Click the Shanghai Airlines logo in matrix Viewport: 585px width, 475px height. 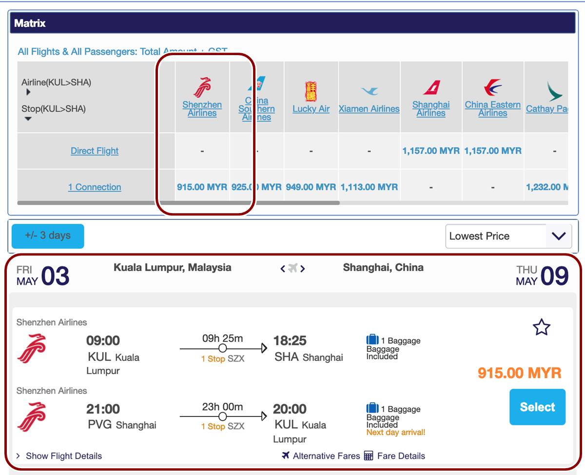pos(431,88)
